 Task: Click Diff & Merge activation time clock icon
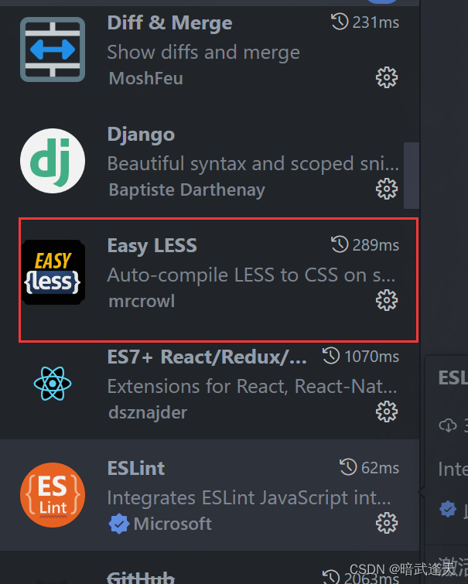click(x=340, y=22)
